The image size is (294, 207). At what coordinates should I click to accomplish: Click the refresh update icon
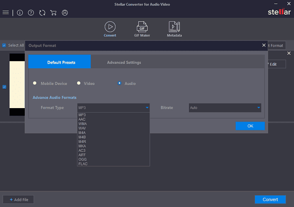[42, 13]
